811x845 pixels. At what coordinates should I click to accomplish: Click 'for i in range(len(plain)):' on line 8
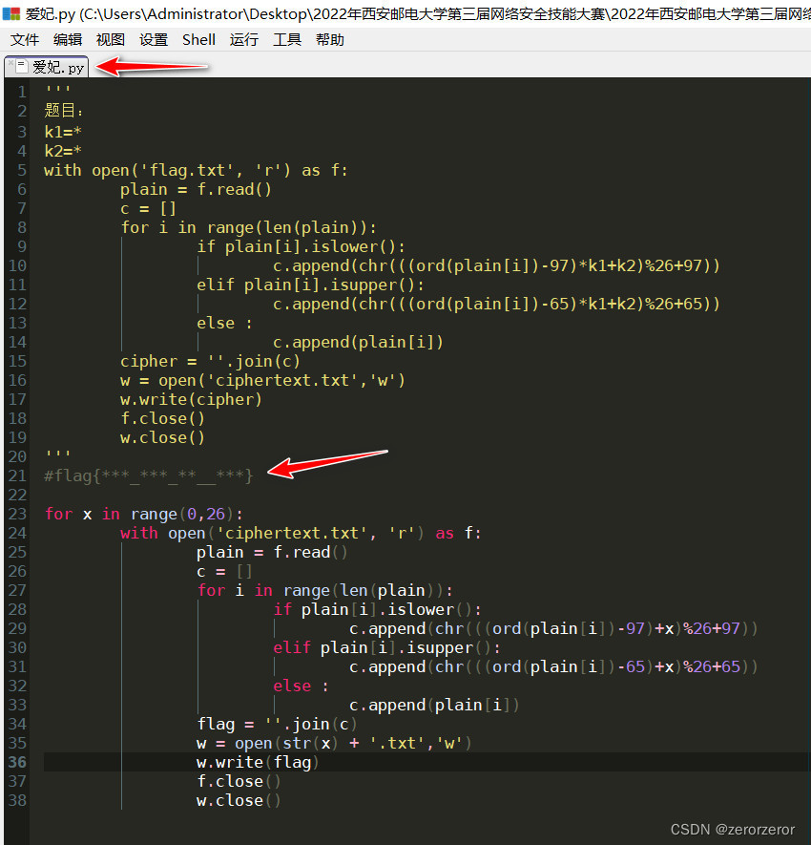click(x=248, y=228)
